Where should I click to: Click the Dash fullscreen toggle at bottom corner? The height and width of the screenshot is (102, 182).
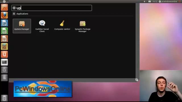137,80
